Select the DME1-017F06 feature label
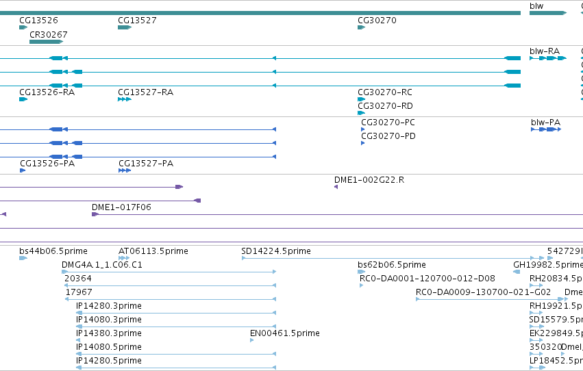This screenshot has width=583, height=371. [121, 207]
